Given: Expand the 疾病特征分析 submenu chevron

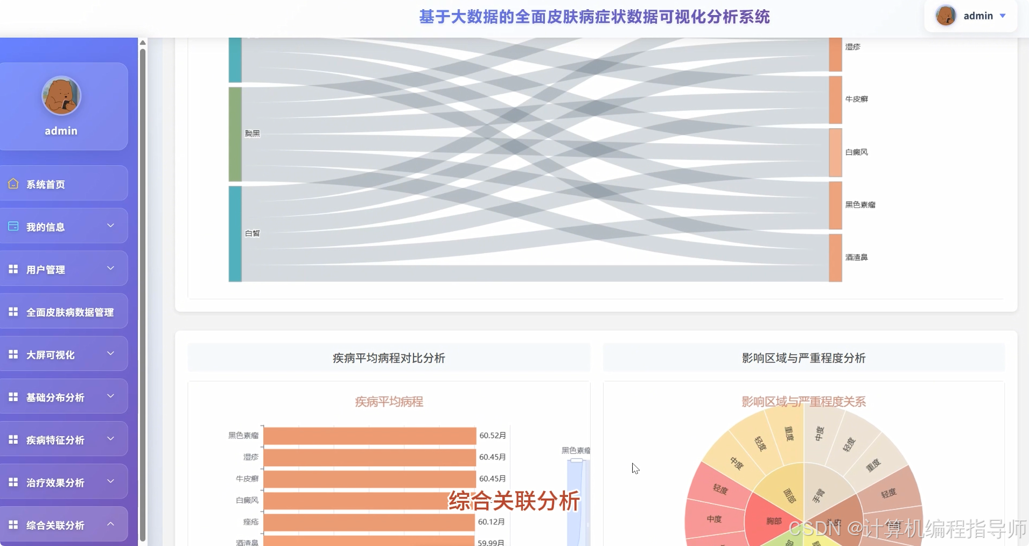Looking at the screenshot, I should click(x=111, y=439).
